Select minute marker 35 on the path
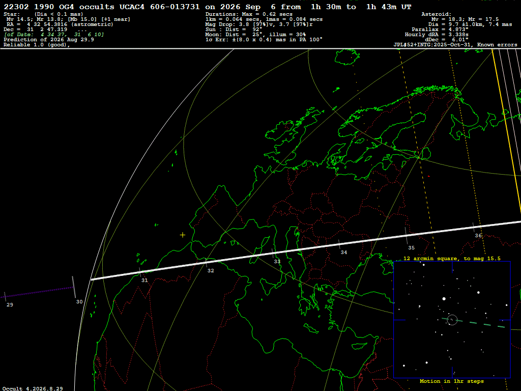The image size is (521, 391). [x=411, y=248]
